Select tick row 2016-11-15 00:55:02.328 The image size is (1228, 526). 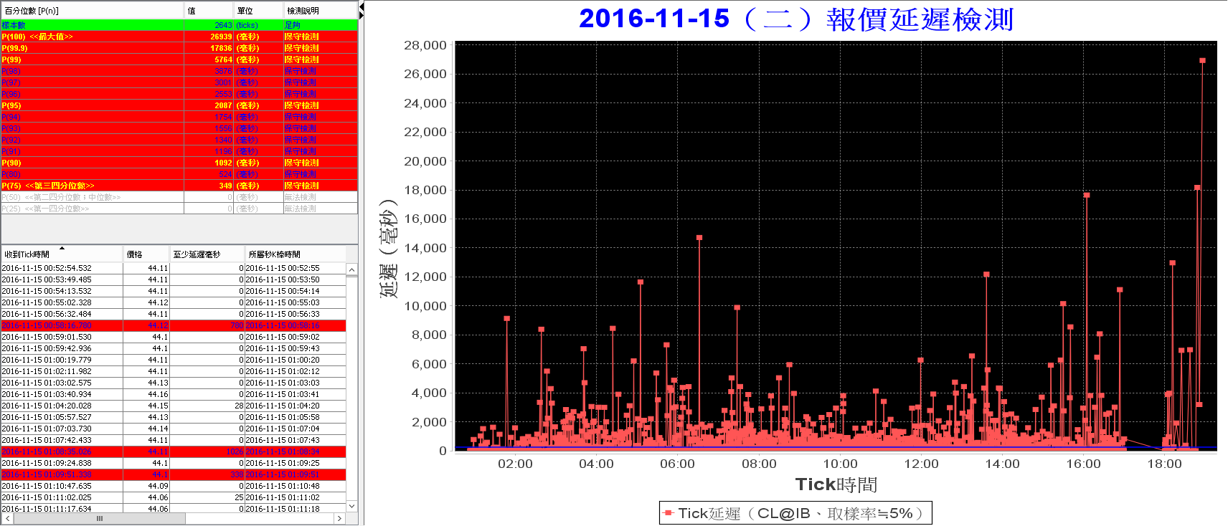tap(174, 302)
